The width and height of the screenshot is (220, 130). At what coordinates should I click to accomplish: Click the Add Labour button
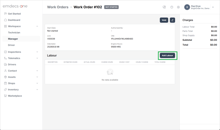(167, 56)
